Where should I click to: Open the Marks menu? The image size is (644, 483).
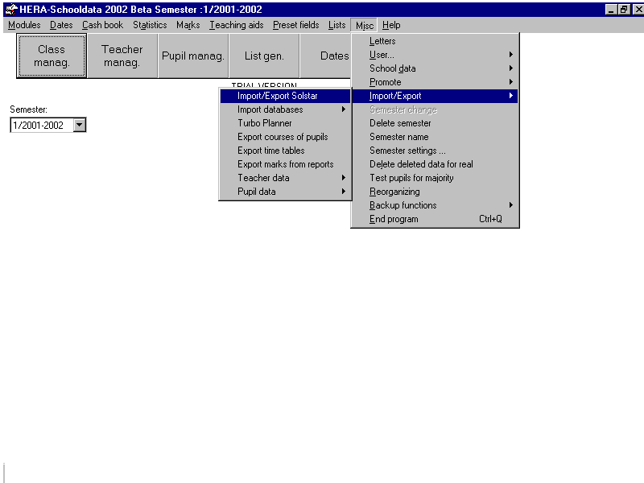(188, 25)
